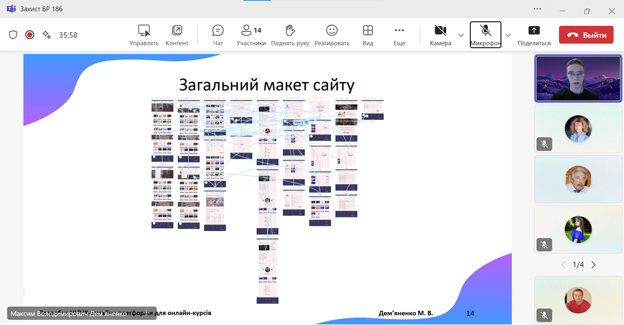Toggle the Камера on
624x325 pixels.
440,35
